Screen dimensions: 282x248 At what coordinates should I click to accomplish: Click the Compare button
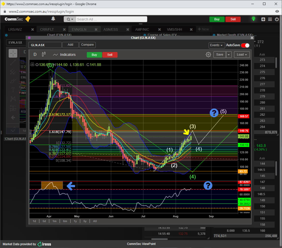click(x=88, y=45)
